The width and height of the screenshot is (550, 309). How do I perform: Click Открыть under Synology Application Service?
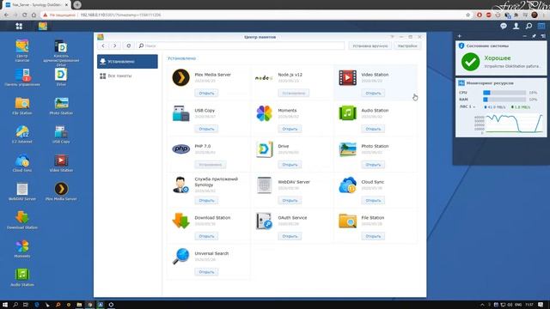(206, 200)
